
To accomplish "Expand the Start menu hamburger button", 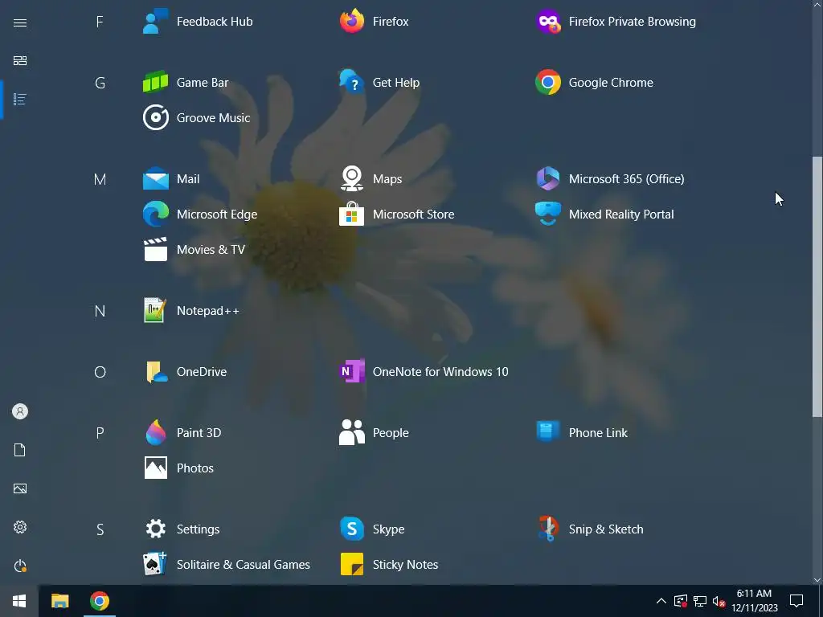I will click(20, 22).
